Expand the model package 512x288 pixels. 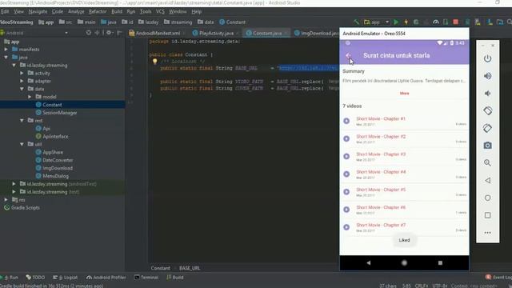click(x=30, y=97)
